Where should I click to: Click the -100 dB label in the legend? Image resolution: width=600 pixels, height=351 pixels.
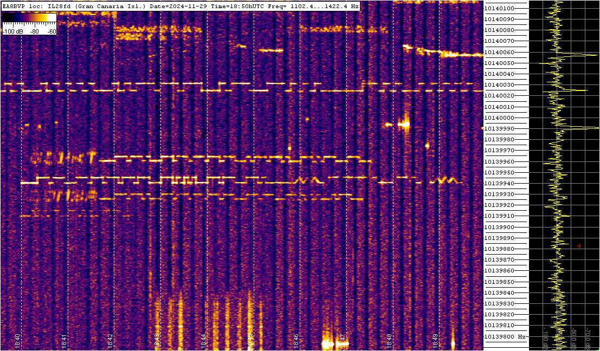click(x=12, y=32)
